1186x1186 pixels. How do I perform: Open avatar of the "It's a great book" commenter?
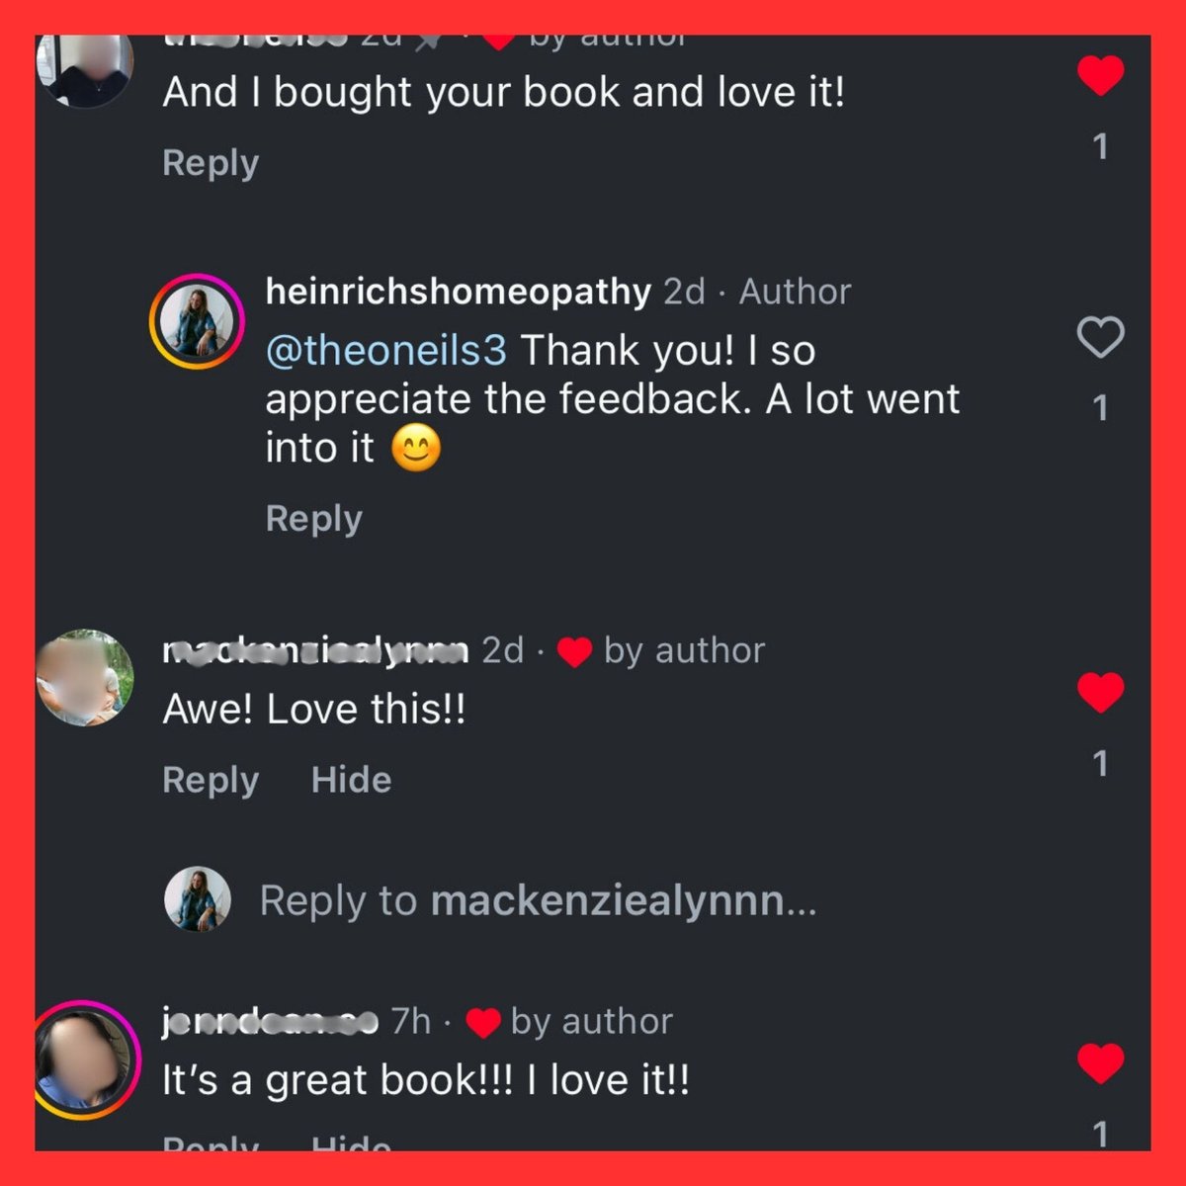[x=83, y=1059]
